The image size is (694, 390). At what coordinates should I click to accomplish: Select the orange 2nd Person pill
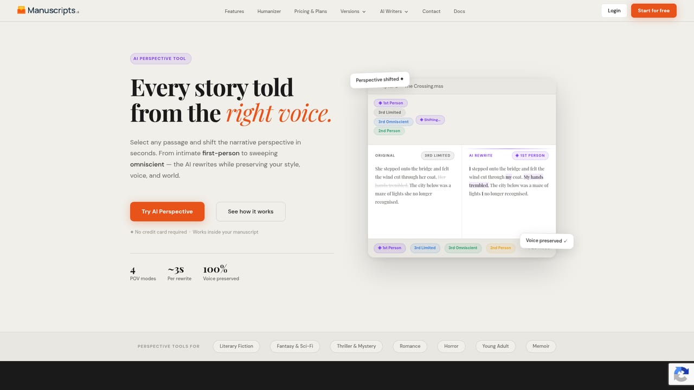pos(500,248)
